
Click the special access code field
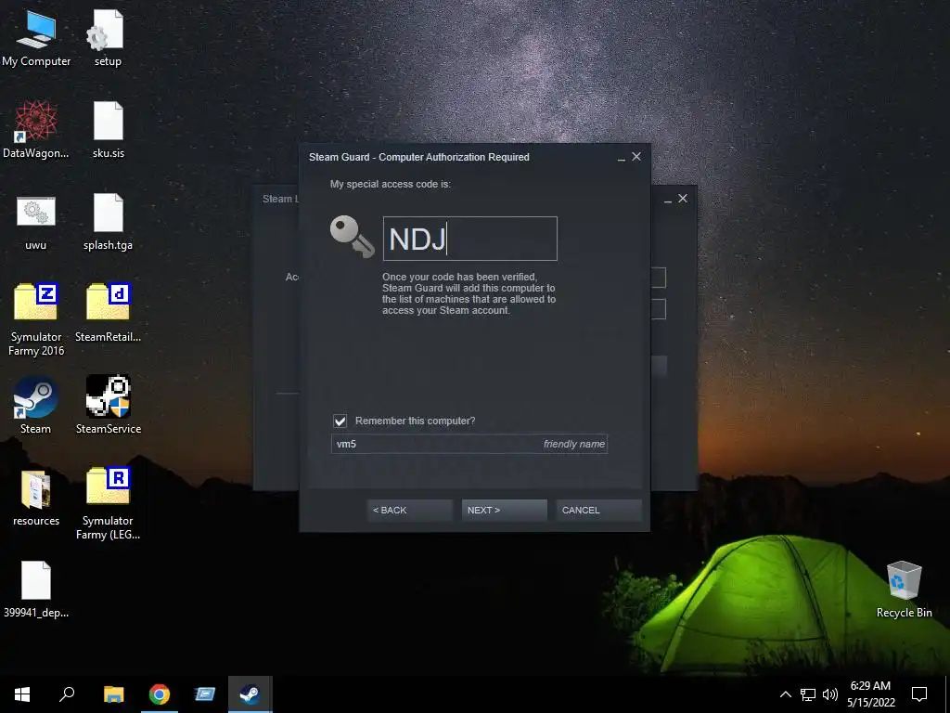[x=470, y=239]
